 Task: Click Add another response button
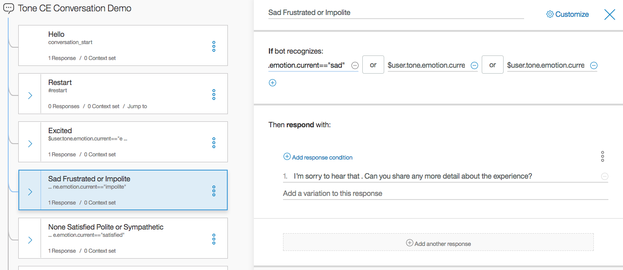[x=438, y=243]
